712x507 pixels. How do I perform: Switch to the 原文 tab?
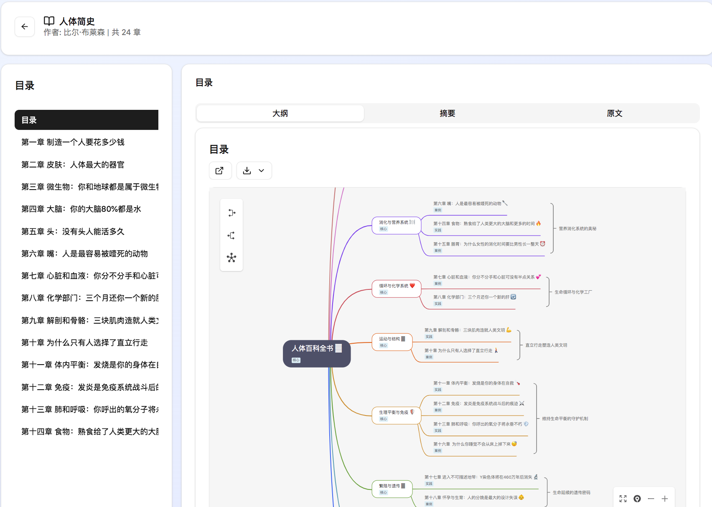point(614,113)
